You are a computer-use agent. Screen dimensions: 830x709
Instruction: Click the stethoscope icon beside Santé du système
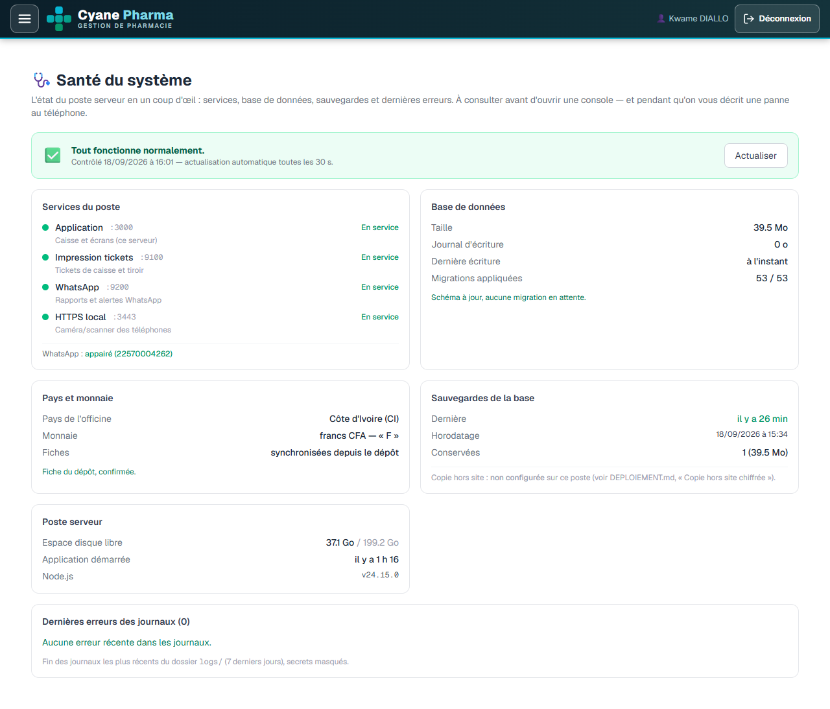tap(41, 80)
